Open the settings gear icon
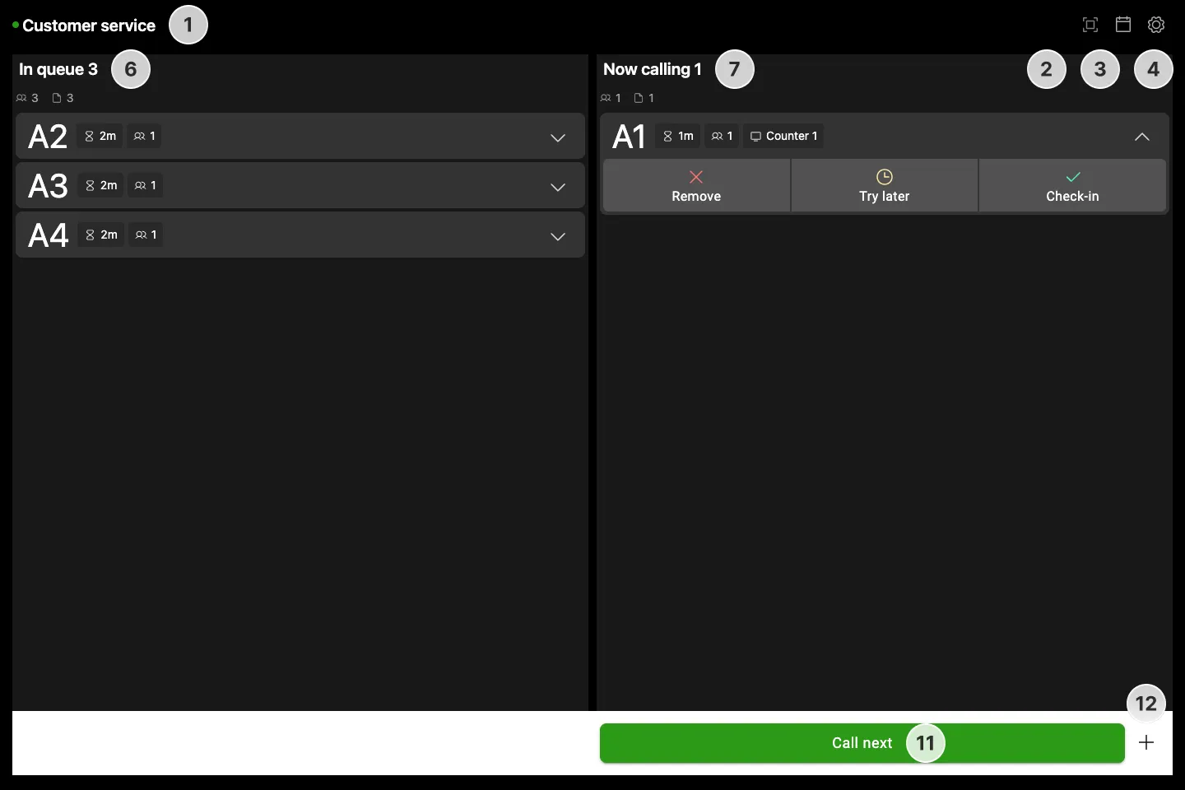The height and width of the screenshot is (790, 1185). [1156, 25]
